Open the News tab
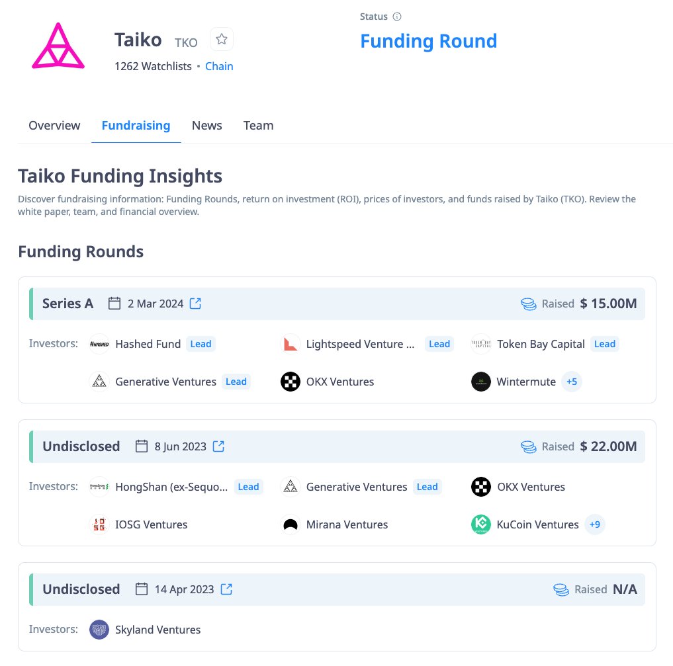 click(206, 126)
